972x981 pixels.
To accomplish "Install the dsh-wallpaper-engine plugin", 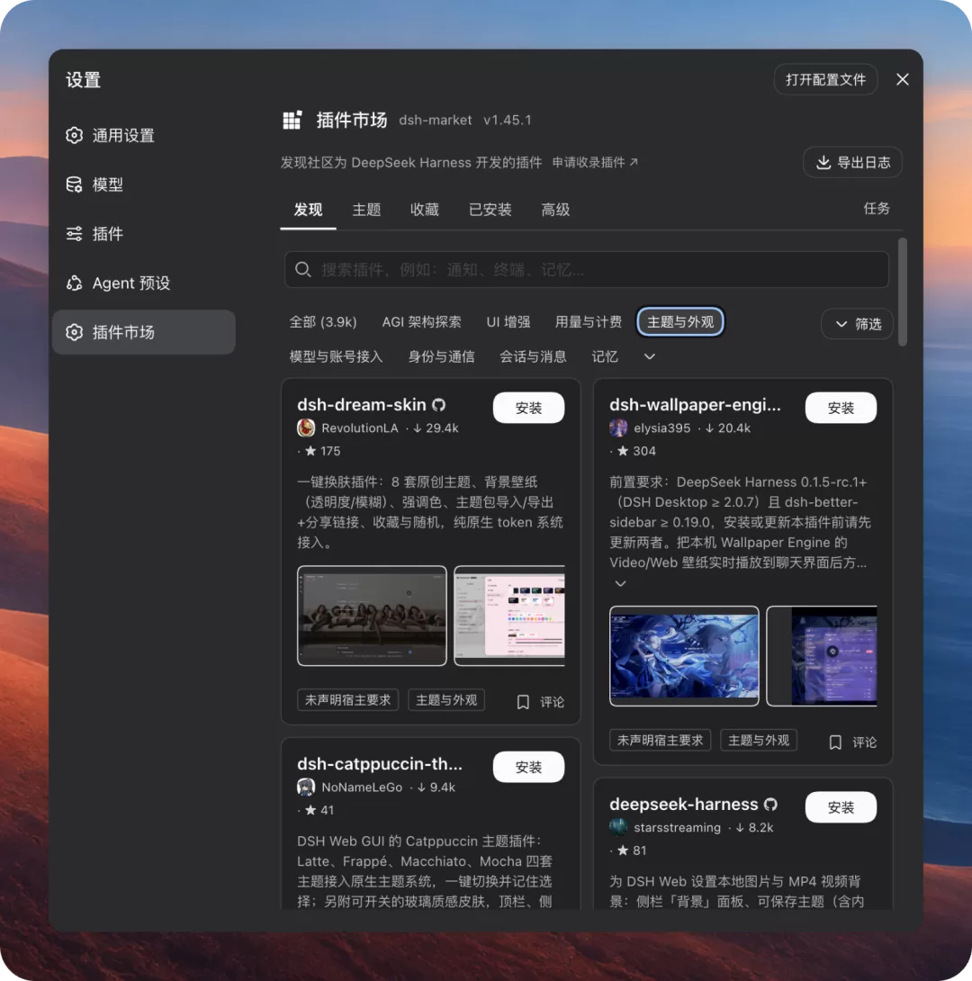I will pyautogui.click(x=841, y=408).
